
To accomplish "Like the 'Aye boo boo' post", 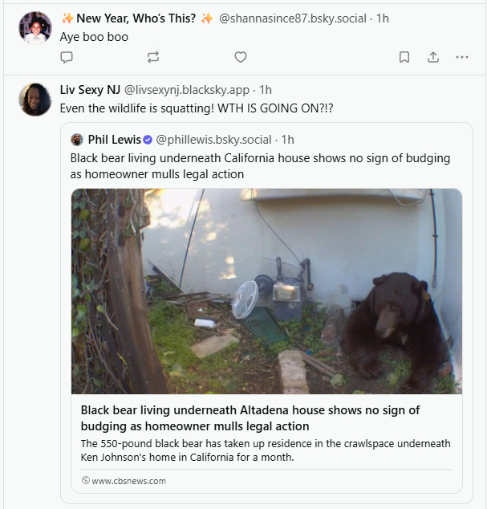I will click(x=240, y=57).
